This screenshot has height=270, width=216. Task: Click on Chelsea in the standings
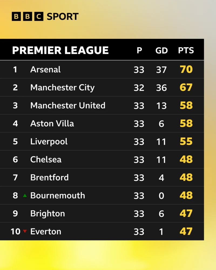click(46, 160)
